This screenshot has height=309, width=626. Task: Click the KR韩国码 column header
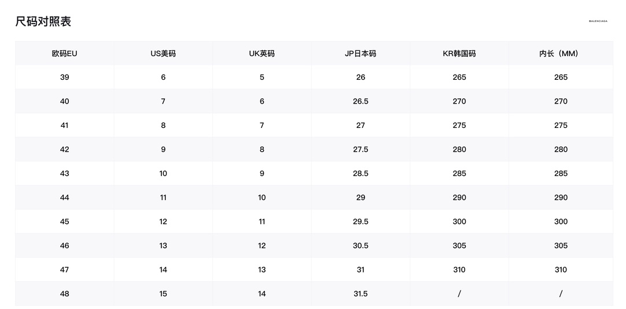459,54
